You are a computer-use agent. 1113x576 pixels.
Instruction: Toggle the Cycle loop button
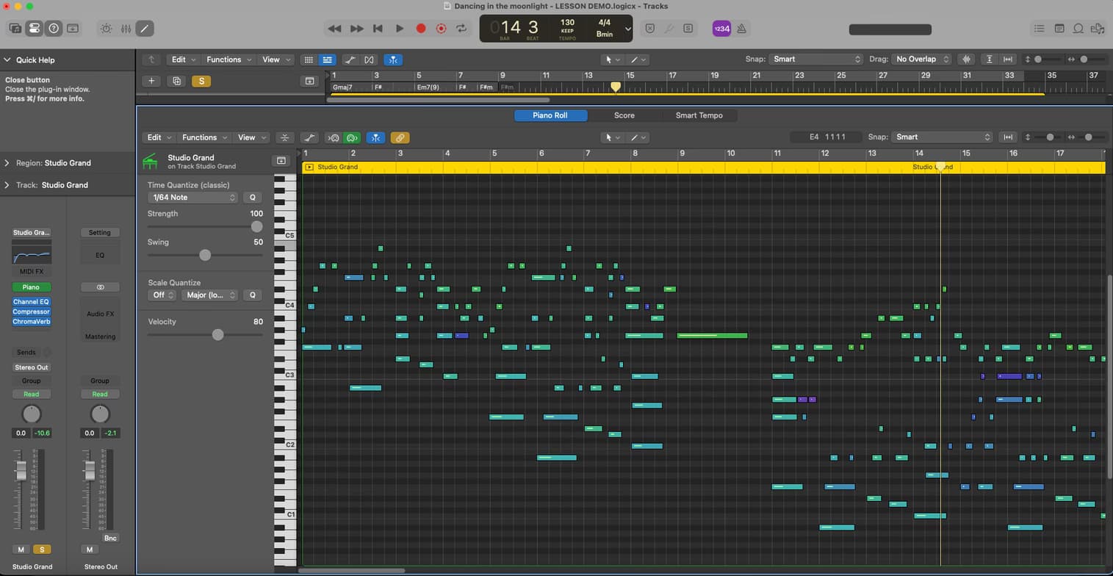[461, 29]
